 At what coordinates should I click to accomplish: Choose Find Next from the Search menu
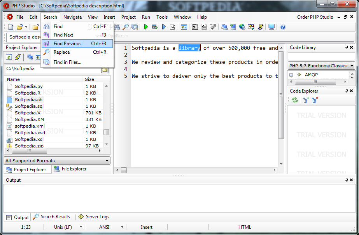coord(77,35)
